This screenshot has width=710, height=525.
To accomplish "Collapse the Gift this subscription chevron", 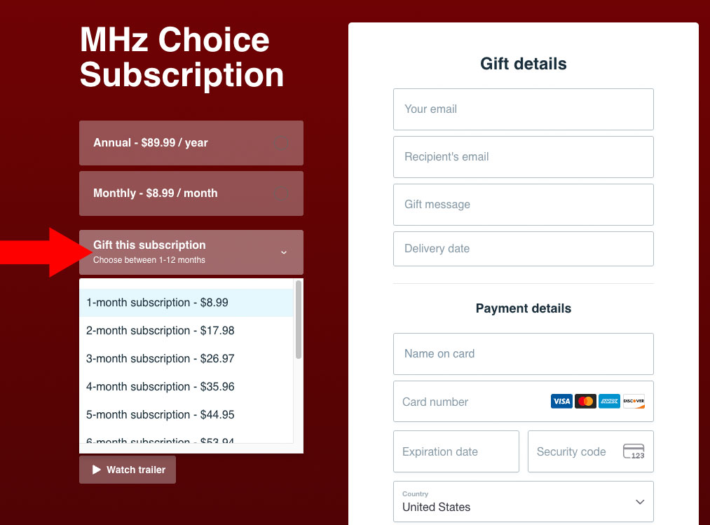I will click(284, 252).
